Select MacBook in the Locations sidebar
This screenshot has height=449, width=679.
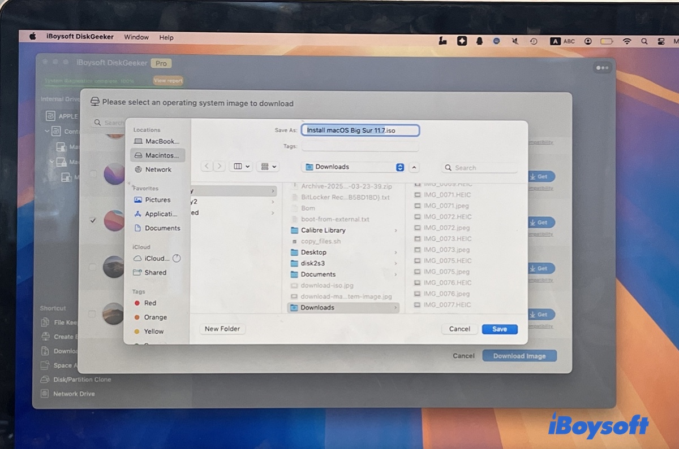157,141
